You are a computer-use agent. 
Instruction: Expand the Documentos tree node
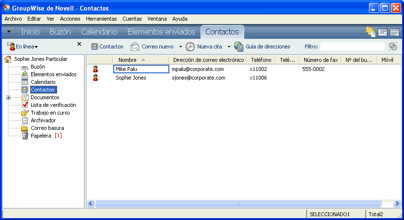9,97
